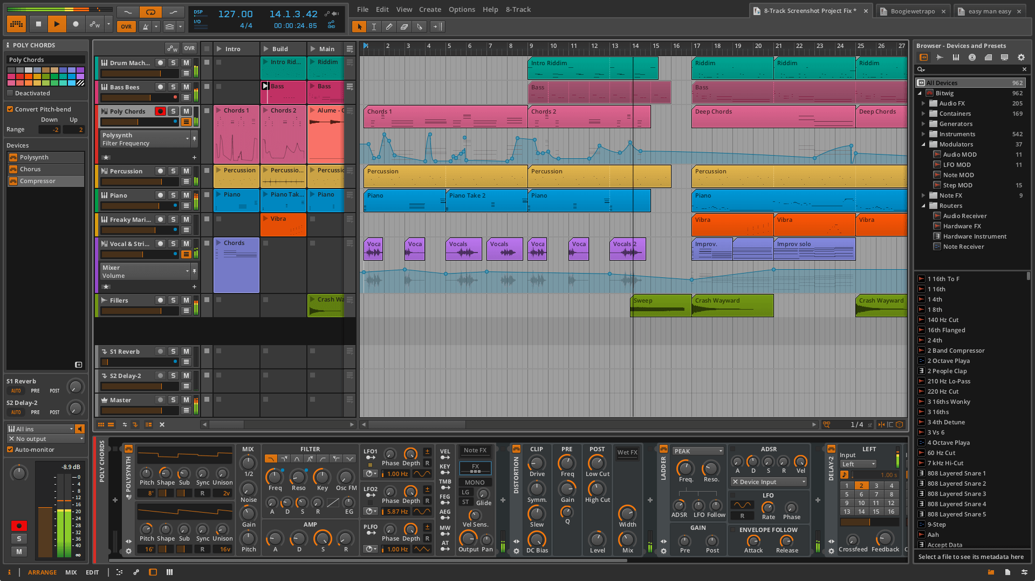Toggle the Deactivated checkbox

click(10, 93)
